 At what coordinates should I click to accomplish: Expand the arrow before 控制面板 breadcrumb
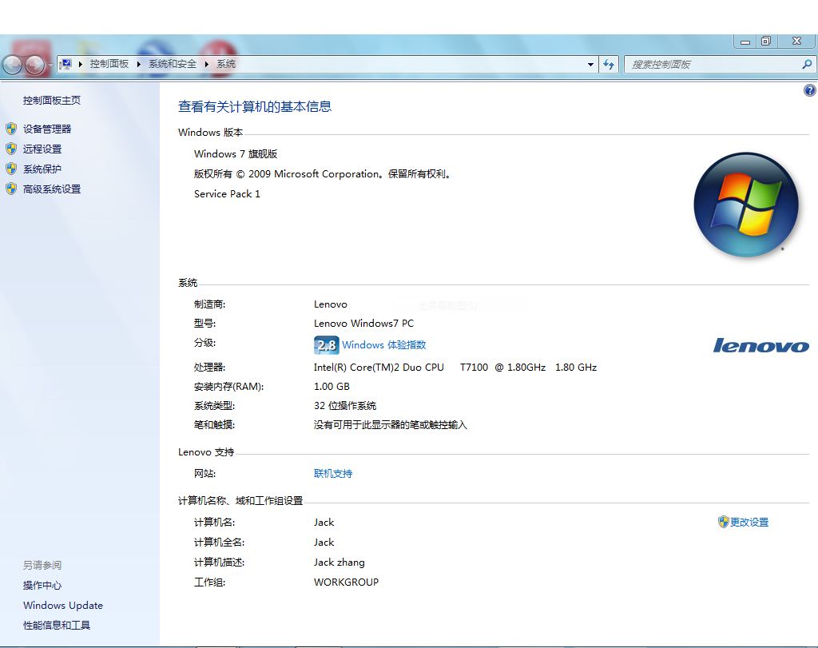[x=81, y=64]
